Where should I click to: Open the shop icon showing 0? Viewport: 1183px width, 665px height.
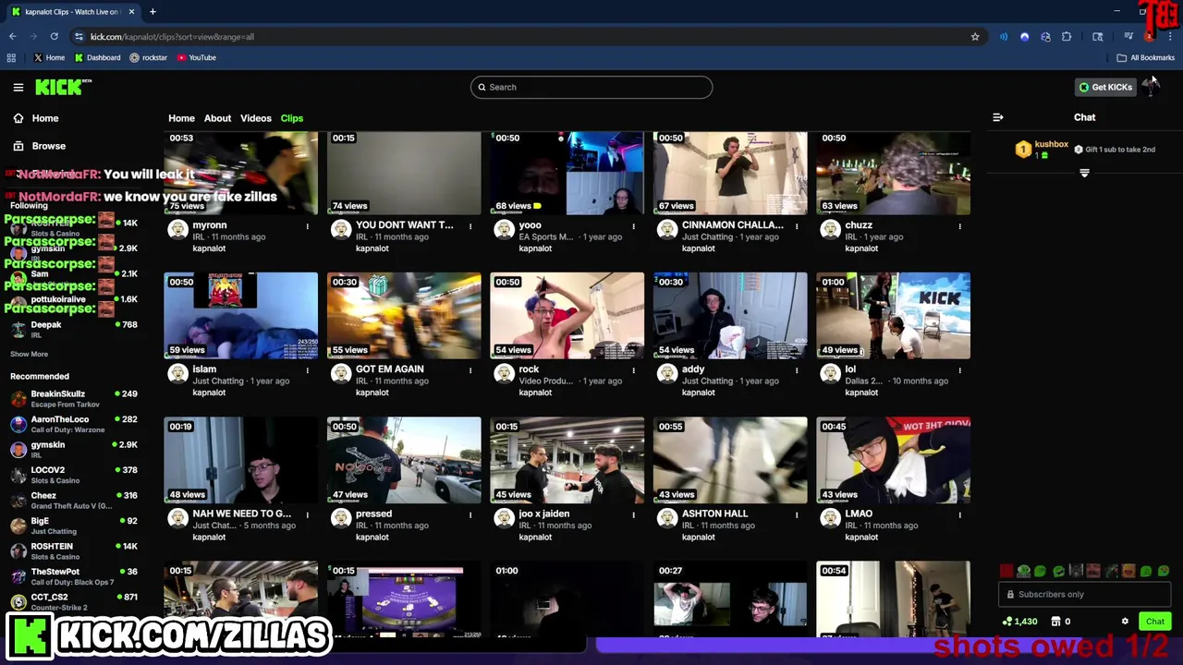pyautogui.click(x=1060, y=622)
